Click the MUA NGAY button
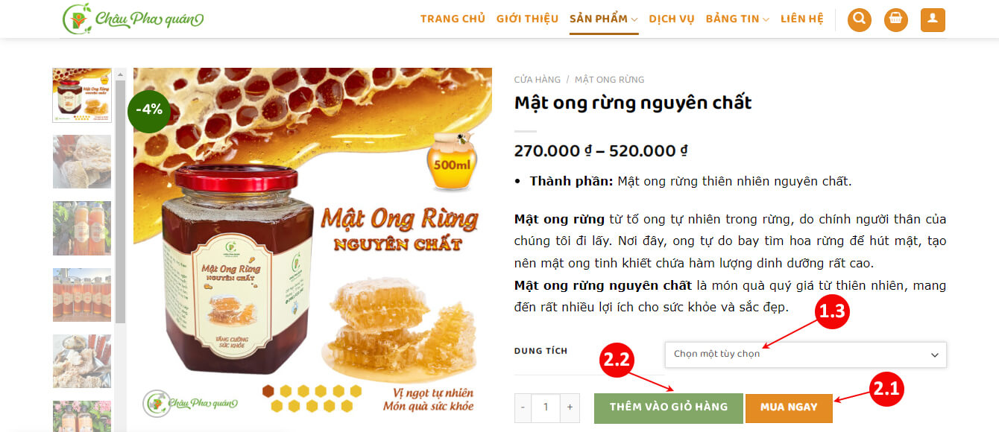Screen dimensions: 999x432 pos(789,407)
